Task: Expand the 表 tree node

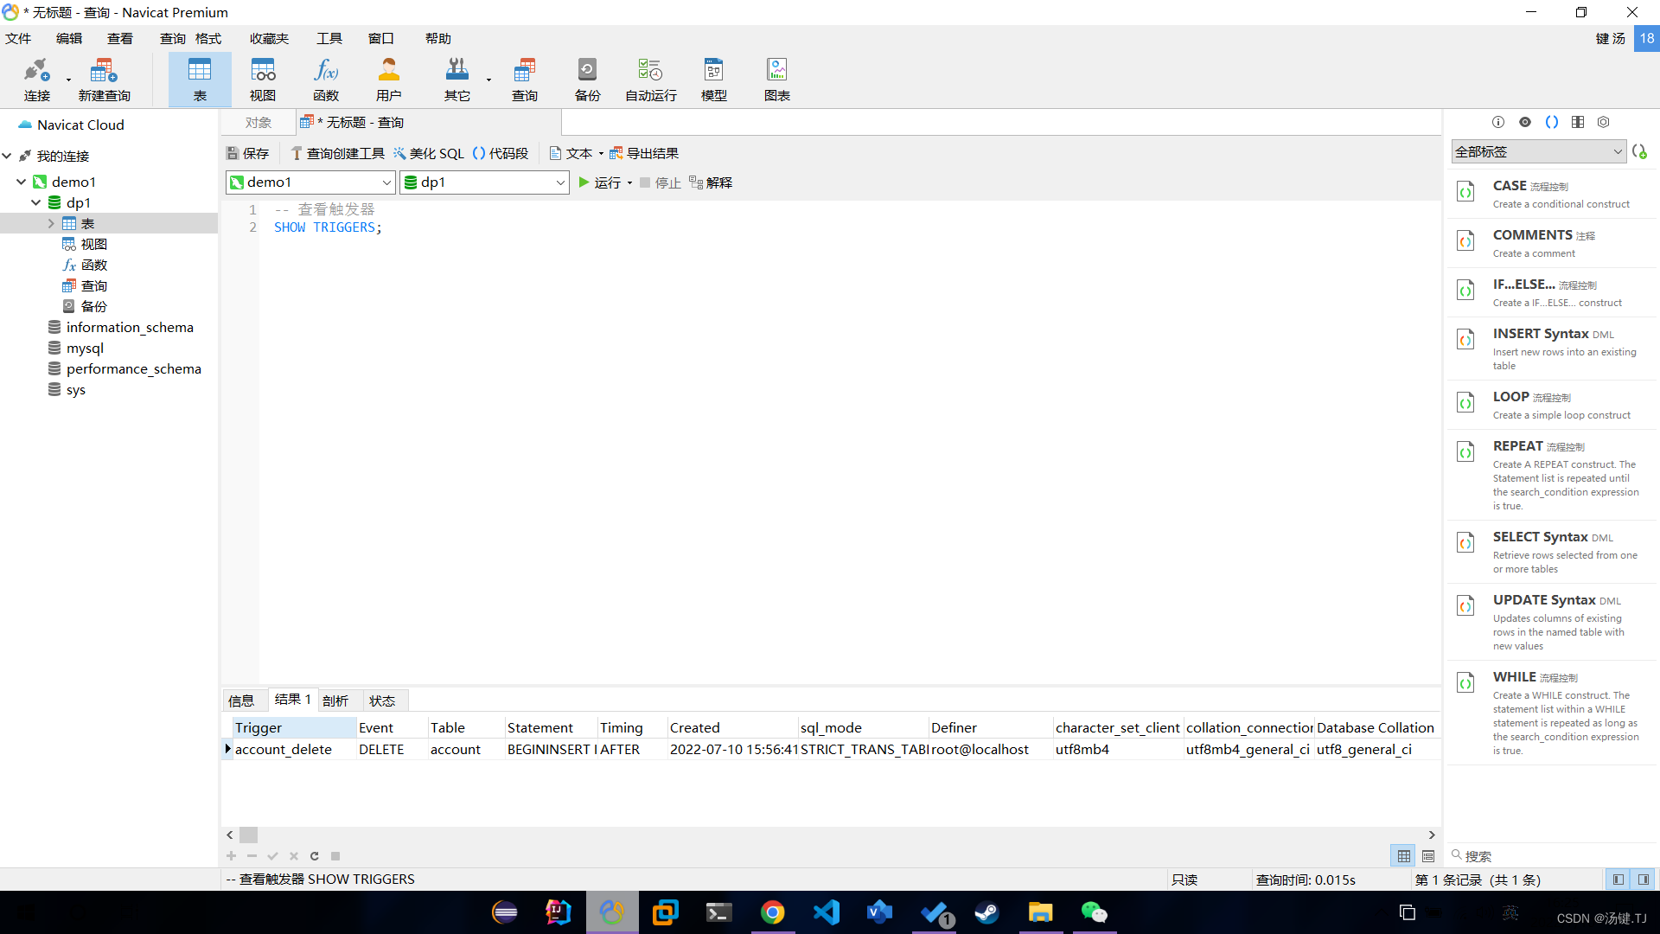Action: pyautogui.click(x=51, y=223)
